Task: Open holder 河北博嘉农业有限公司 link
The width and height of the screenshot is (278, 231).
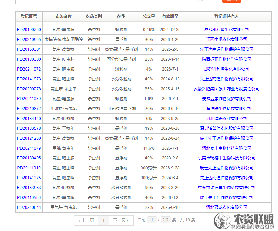Action: click(226, 119)
